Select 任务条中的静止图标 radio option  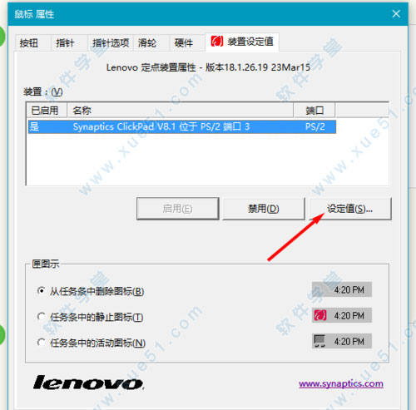(41, 317)
